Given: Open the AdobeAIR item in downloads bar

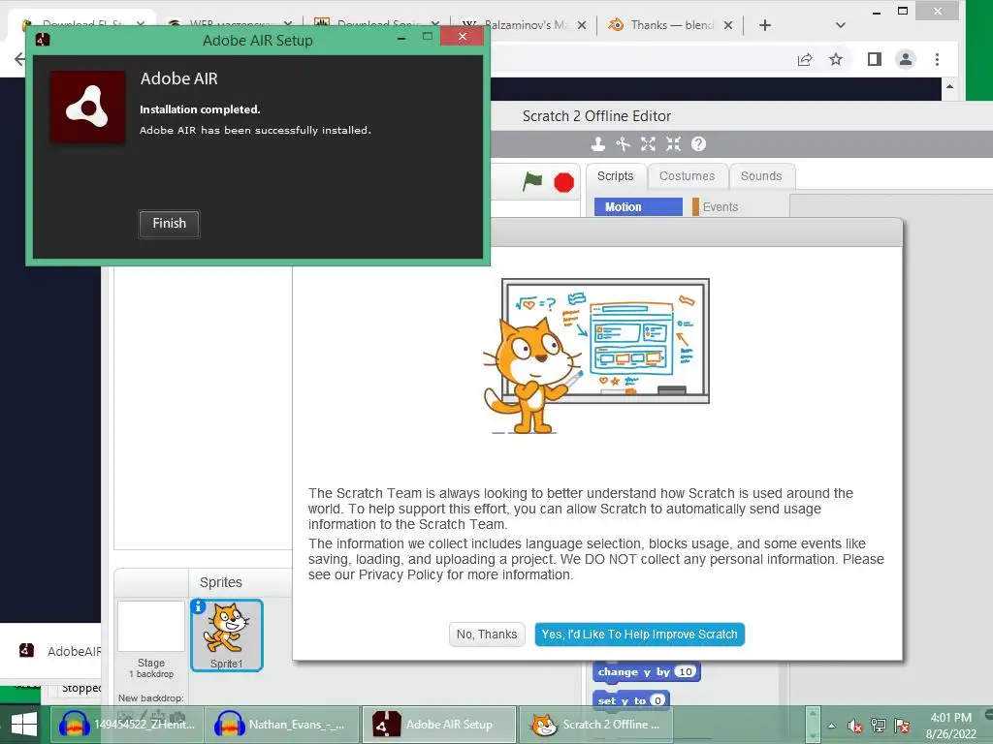Looking at the screenshot, I should (60, 651).
